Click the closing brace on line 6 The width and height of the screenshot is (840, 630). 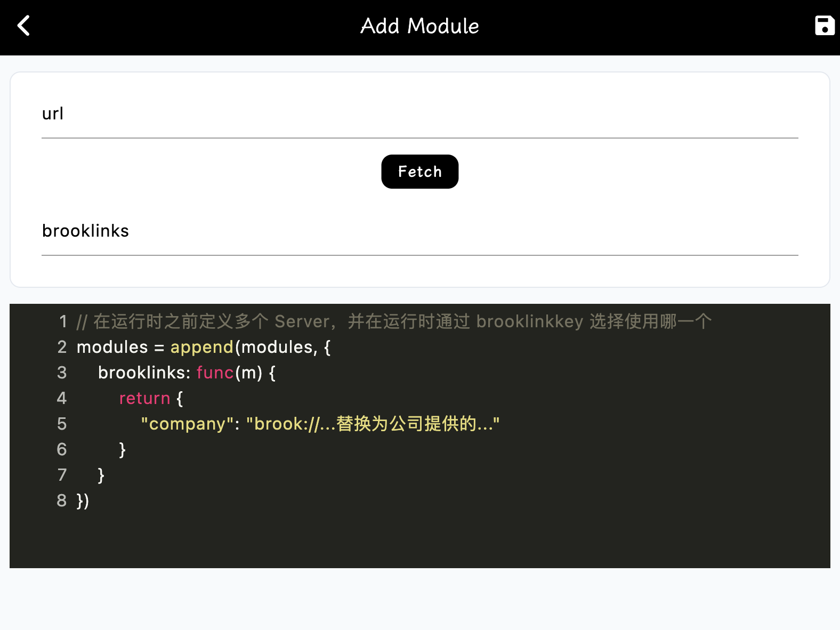tap(122, 449)
